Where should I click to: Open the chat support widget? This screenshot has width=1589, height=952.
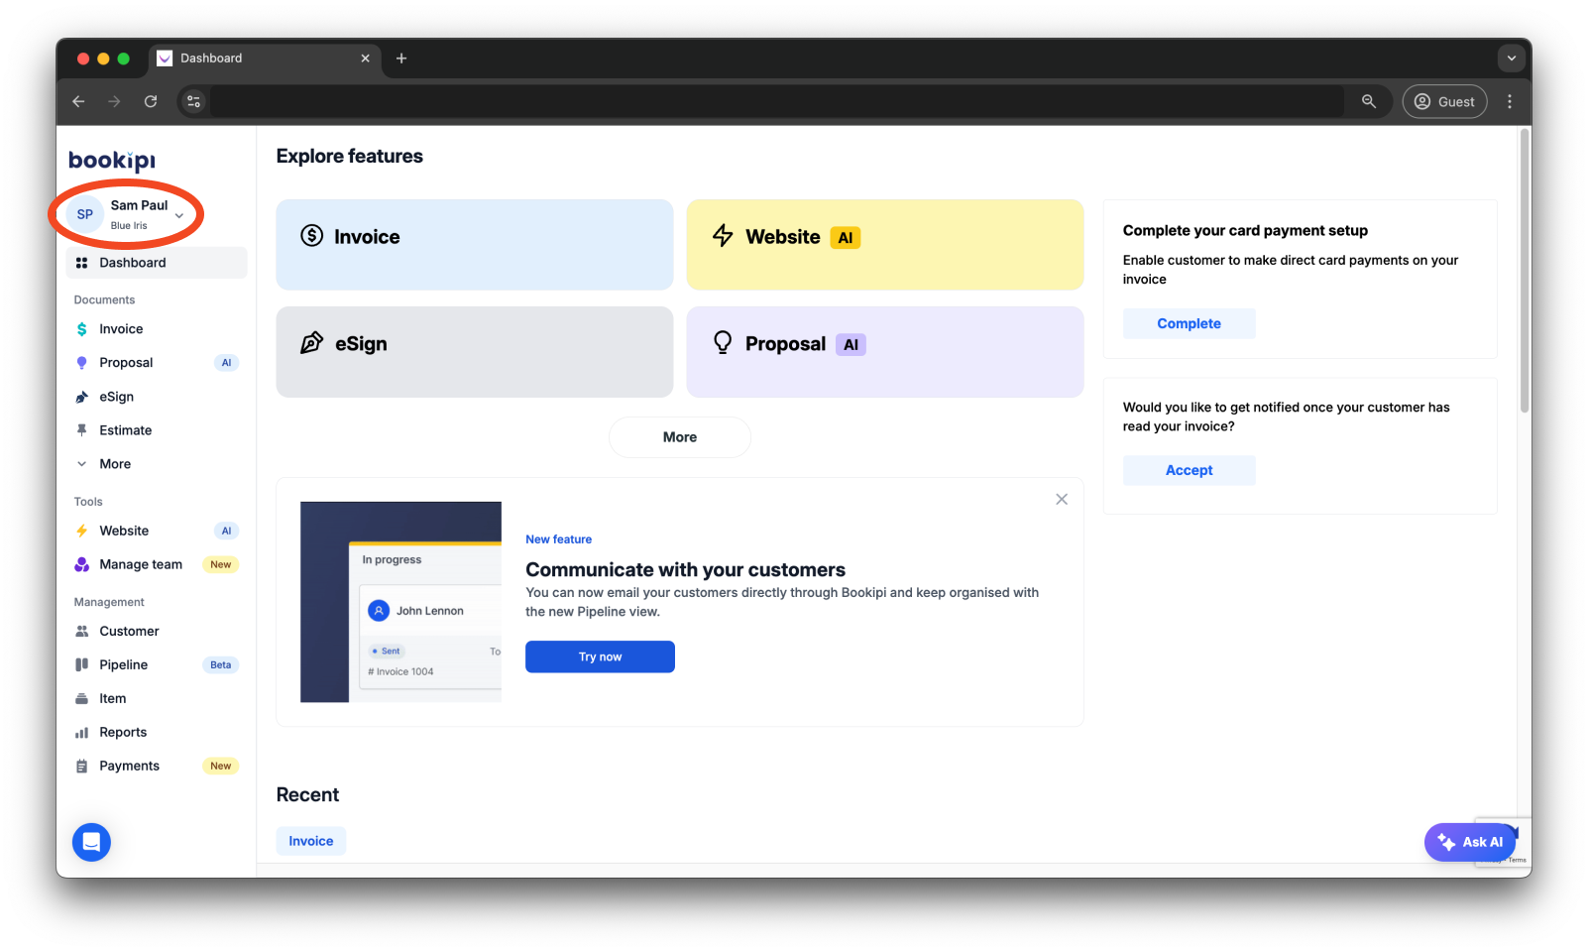90,841
